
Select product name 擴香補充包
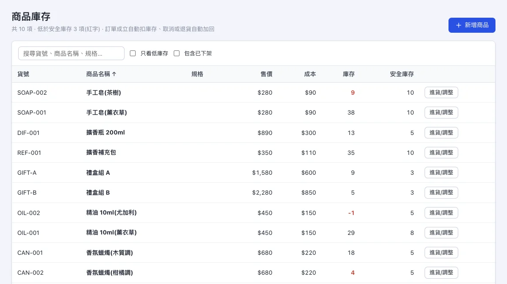(x=101, y=152)
